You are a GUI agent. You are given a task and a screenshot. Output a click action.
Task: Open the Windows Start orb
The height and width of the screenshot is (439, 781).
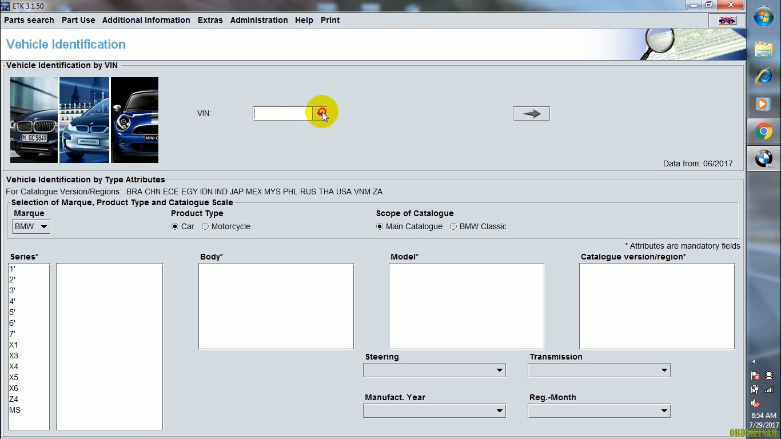764,17
